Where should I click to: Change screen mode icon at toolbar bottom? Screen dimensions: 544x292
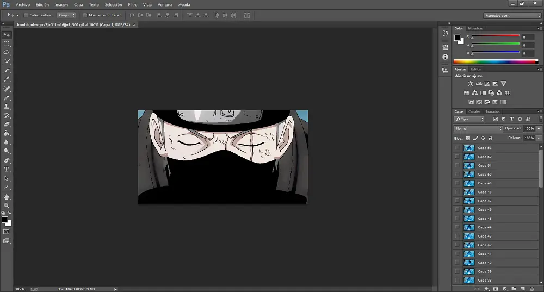[7, 241]
